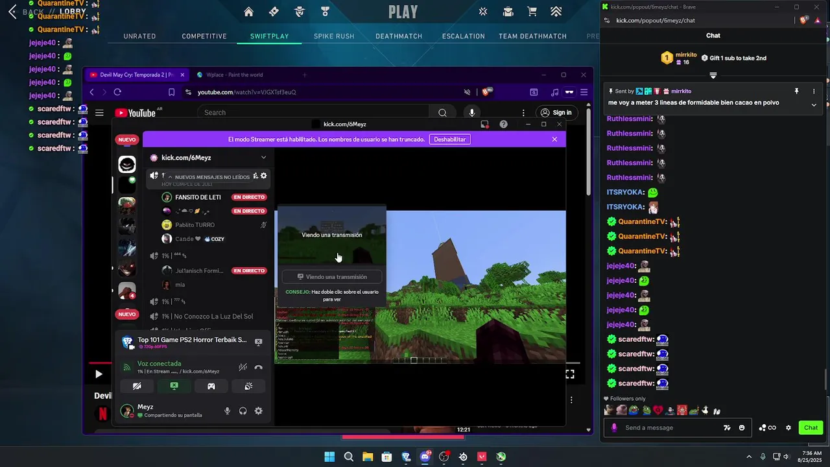The image size is (830, 467).
Task: Select ESCALATION mode tab in Valorant
Action: tap(464, 36)
